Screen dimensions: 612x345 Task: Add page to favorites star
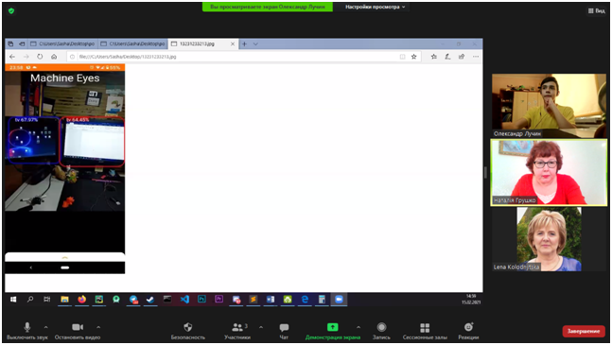click(413, 57)
